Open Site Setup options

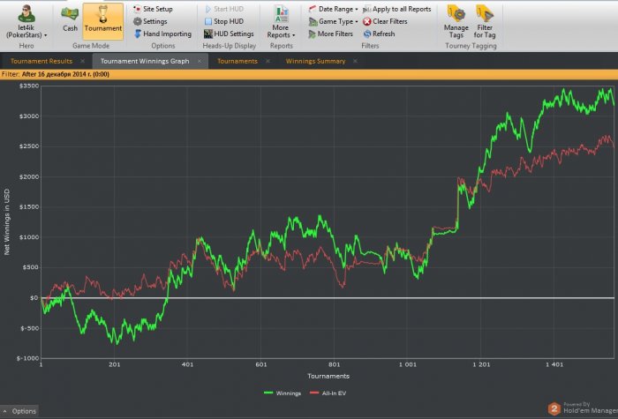(157, 9)
